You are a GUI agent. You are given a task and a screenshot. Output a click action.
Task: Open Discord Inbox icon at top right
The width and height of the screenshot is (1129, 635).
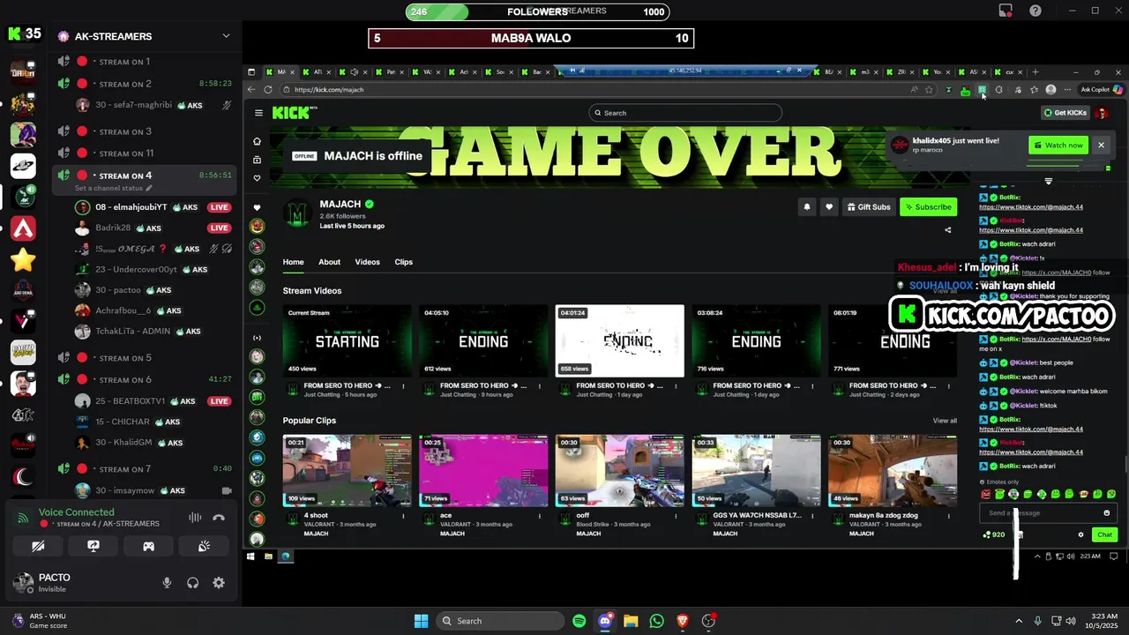click(1006, 11)
